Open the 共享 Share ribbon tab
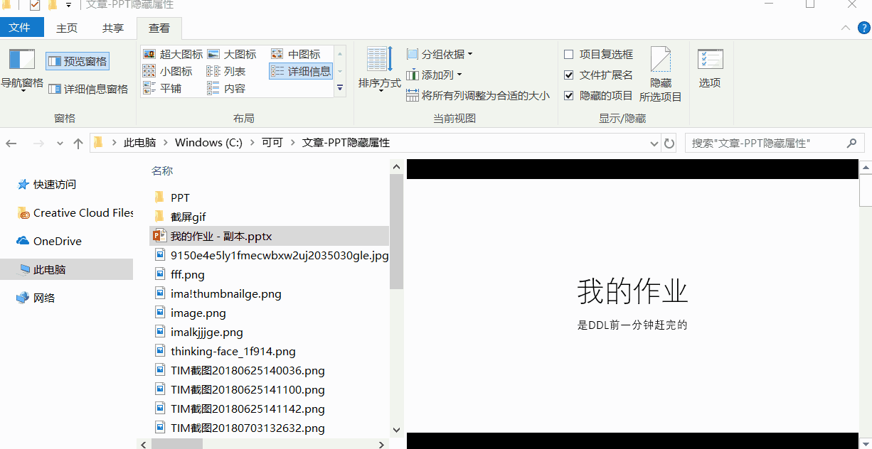Screen dimensions: 872x449 coord(112,28)
